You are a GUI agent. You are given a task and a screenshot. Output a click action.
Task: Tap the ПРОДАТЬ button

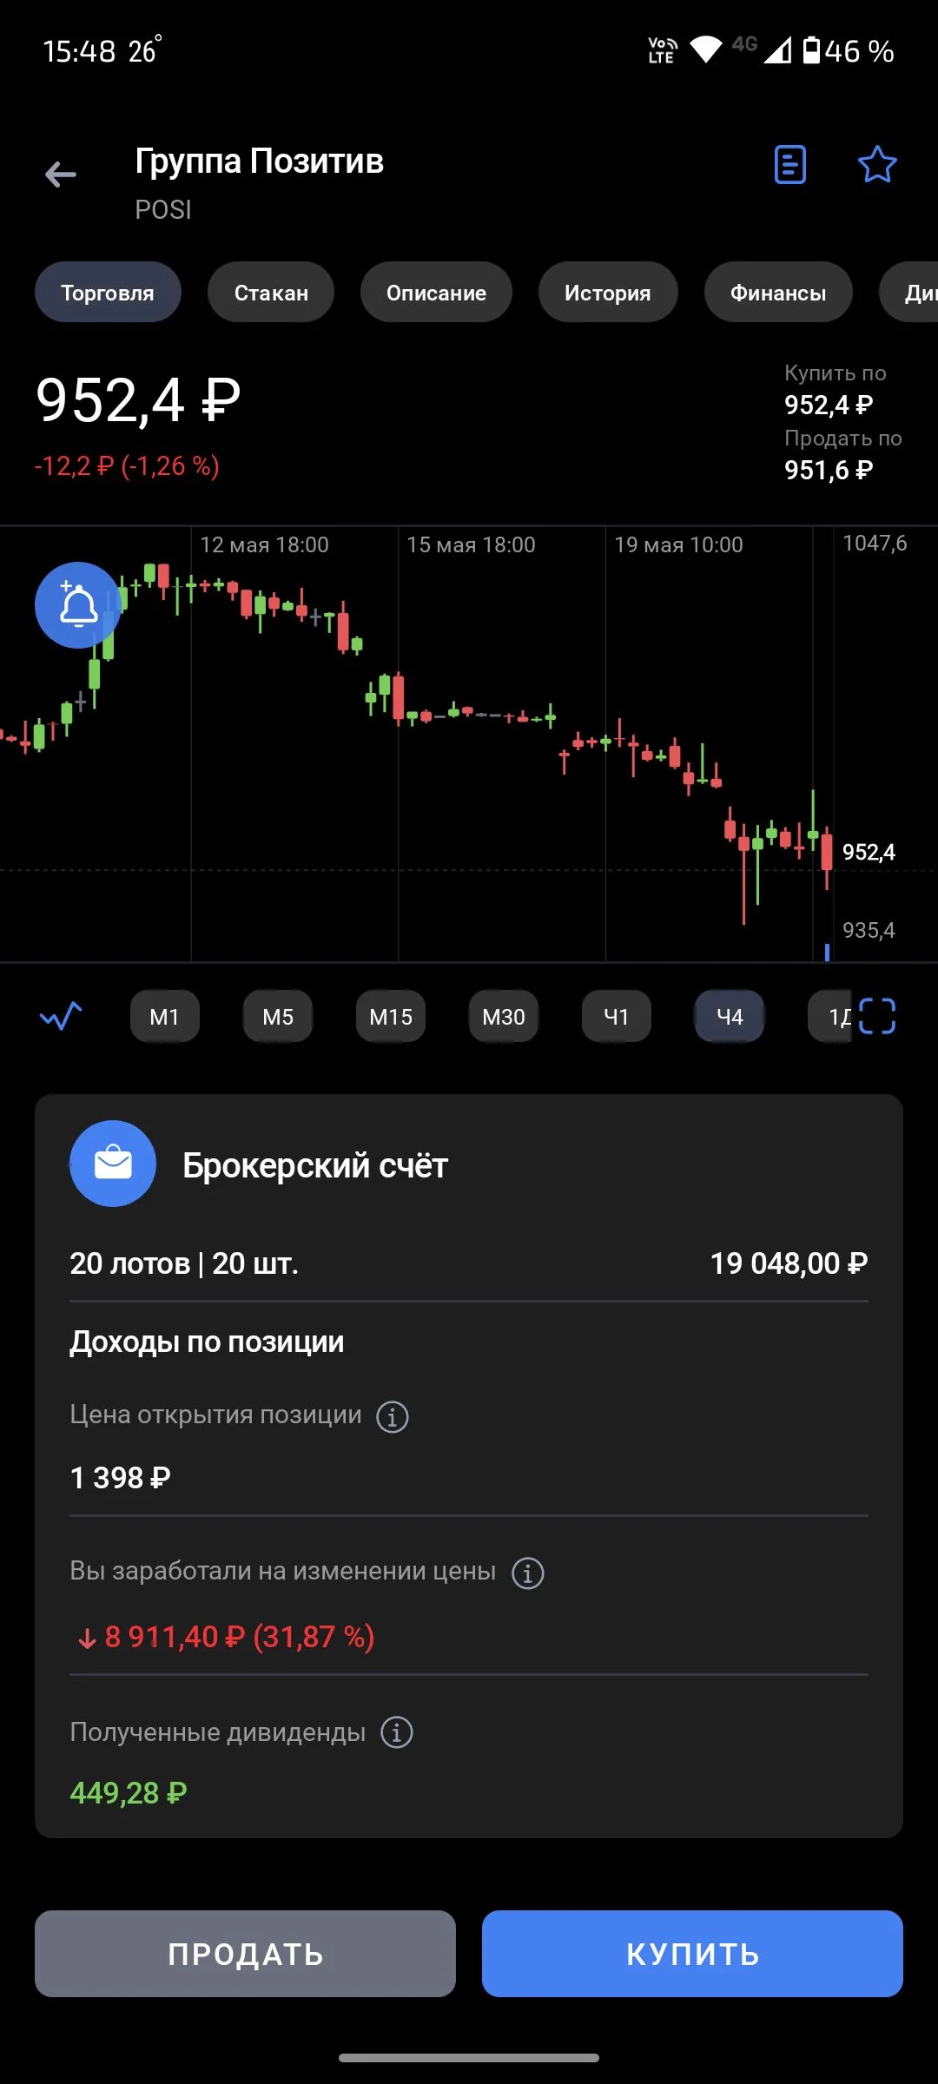click(245, 1954)
